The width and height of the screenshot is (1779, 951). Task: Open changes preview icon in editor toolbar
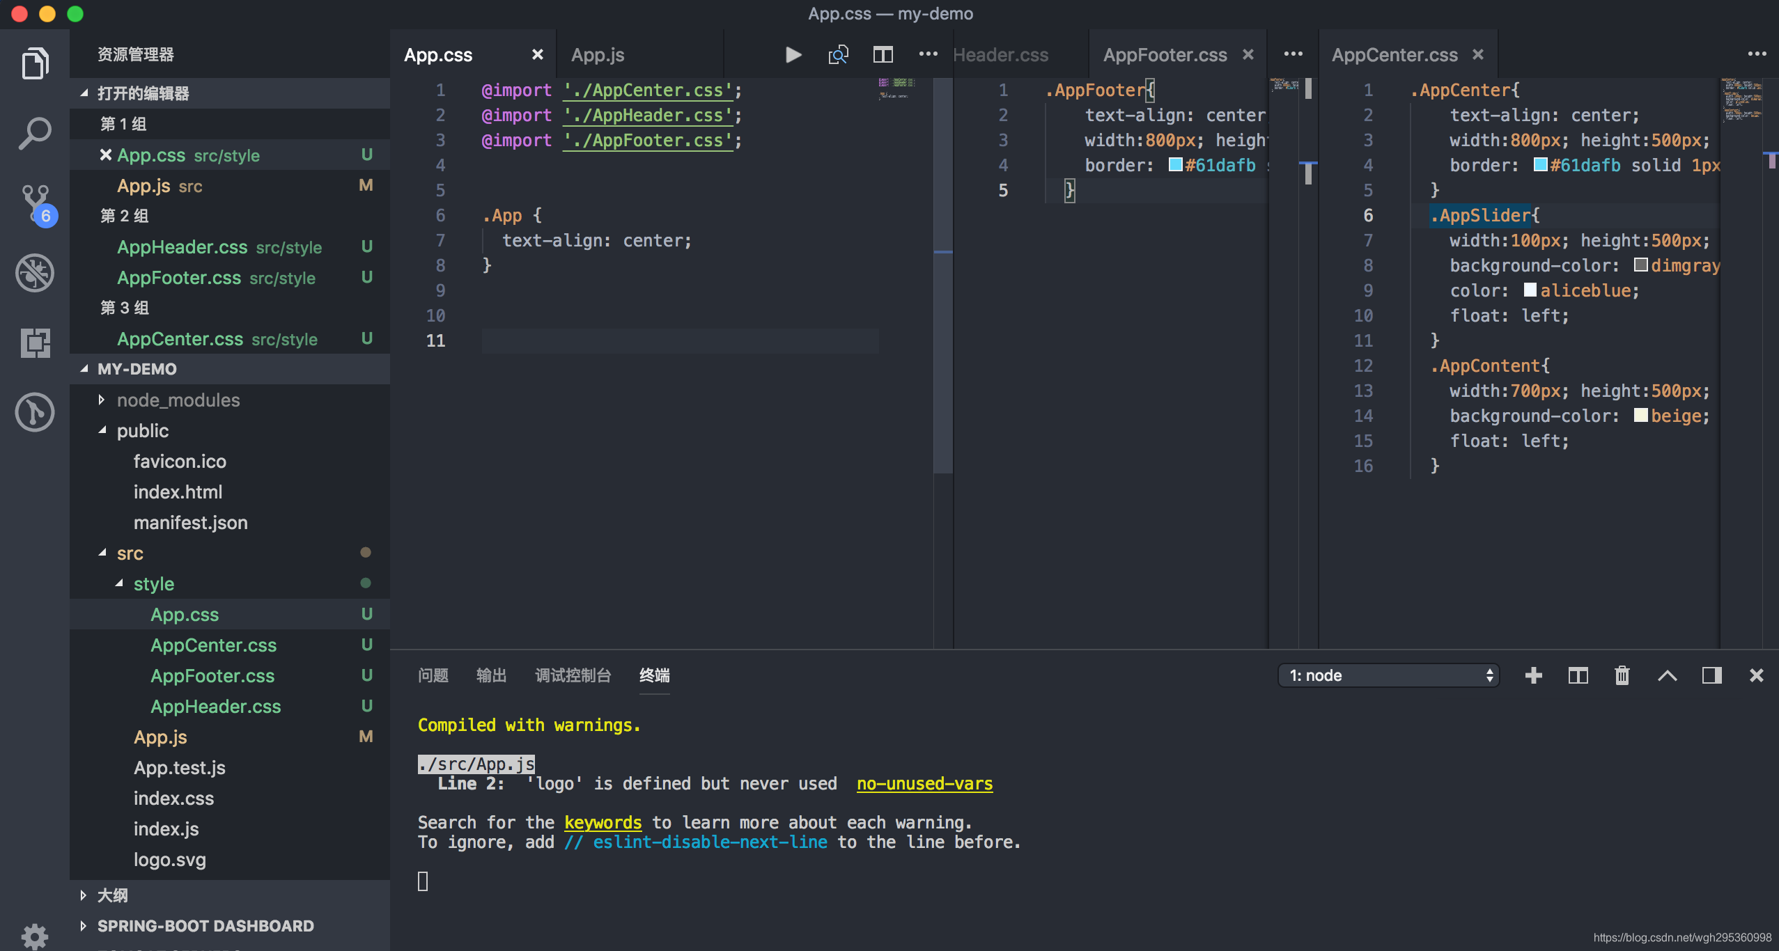pyautogui.click(x=838, y=54)
